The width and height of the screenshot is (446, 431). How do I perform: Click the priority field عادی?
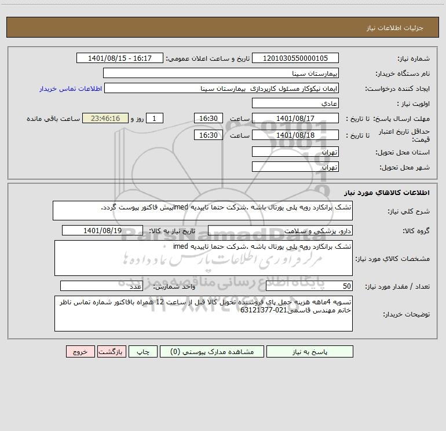point(295,103)
